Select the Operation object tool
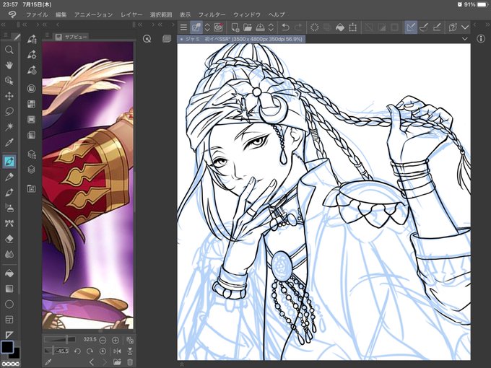Viewport: 491px width, 368px height. pos(9,81)
